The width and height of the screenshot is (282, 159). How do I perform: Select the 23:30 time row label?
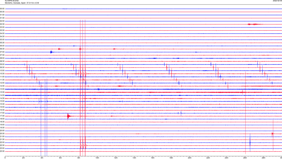point(2,151)
